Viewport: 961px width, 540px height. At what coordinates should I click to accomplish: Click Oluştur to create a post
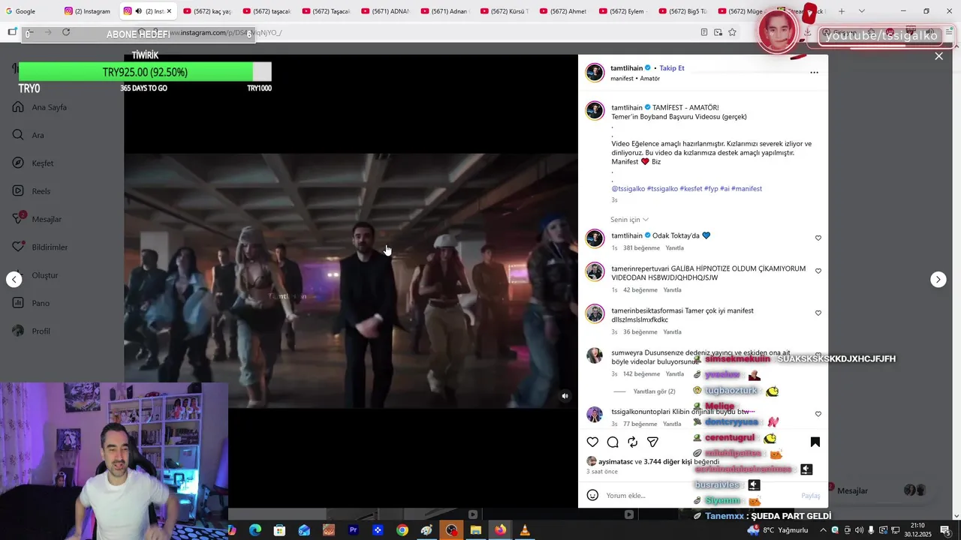click(35, 275)
